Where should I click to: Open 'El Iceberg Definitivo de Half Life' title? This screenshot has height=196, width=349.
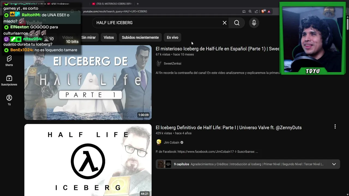click(x=228, y=128)
